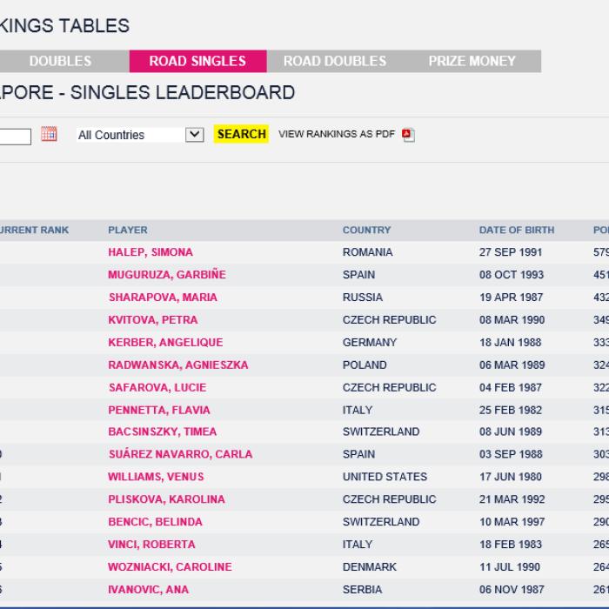Click inside the date input field
This screenshot has width=609, height=609.
pyautogui.click(x=15, y=136)
